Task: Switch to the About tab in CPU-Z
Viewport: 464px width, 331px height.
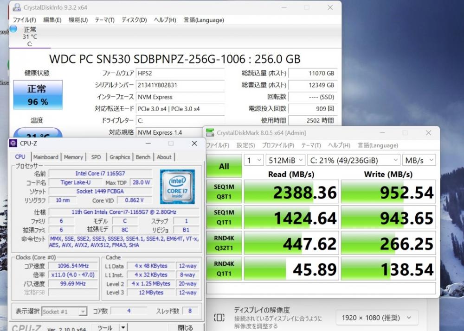Action: click(164, 157)
